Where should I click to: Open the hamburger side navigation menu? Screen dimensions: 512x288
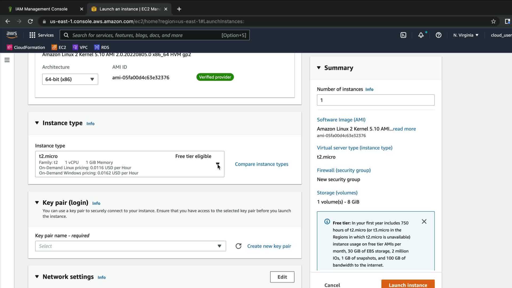coord(7,60)
